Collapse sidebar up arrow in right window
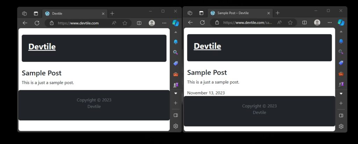 (x=341, y=32)
